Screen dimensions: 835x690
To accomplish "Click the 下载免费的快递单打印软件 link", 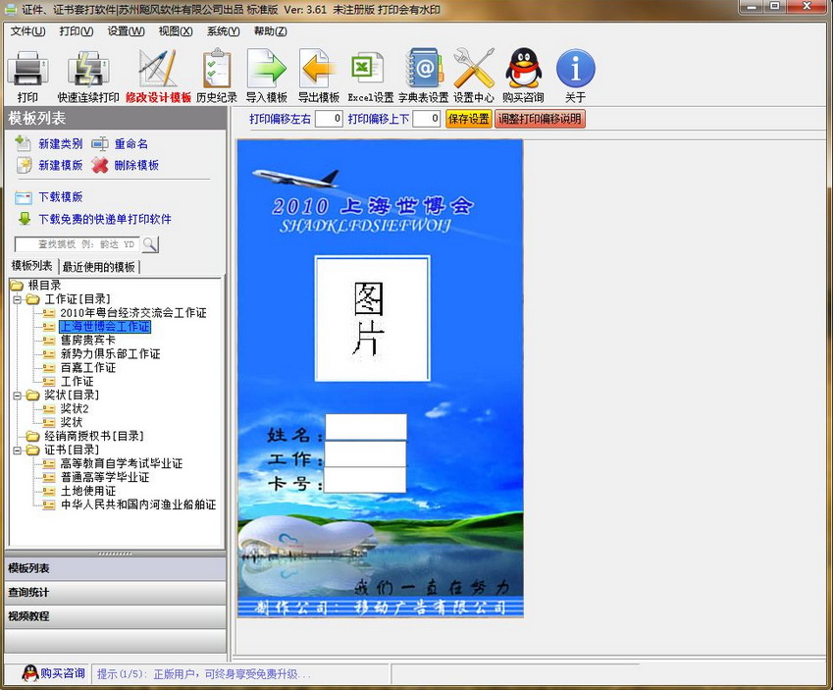I will (x=105, y=219).
